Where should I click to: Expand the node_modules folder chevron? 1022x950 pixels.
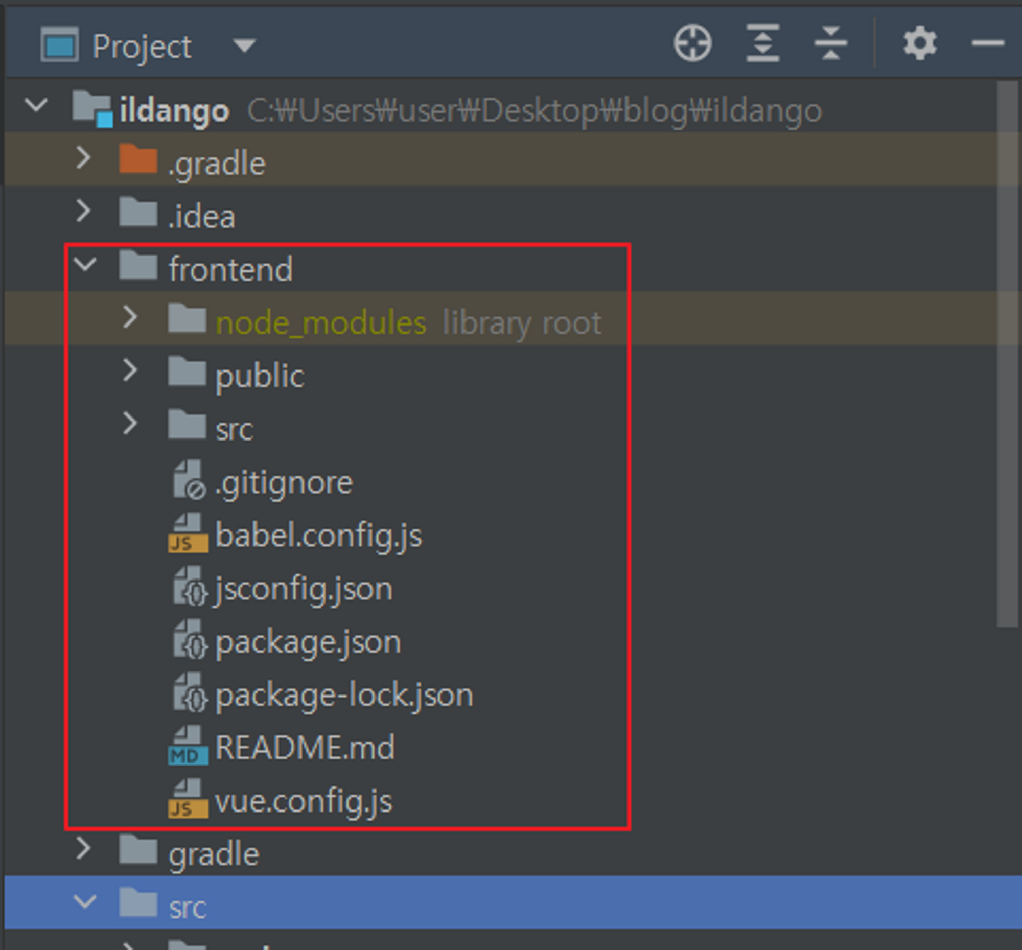[x=130, y=318]
